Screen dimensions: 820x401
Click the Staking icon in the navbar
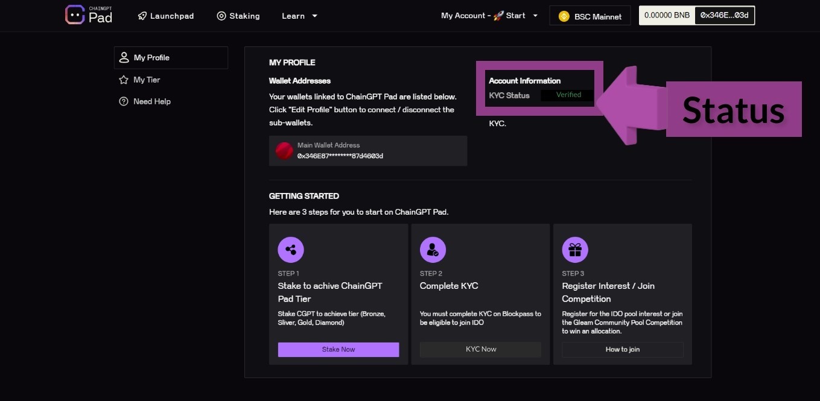click(221, 16)
